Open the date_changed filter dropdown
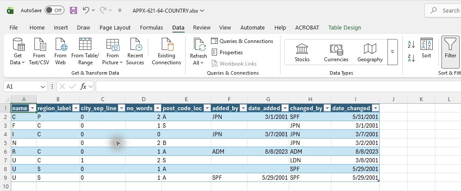 [375, 108]
